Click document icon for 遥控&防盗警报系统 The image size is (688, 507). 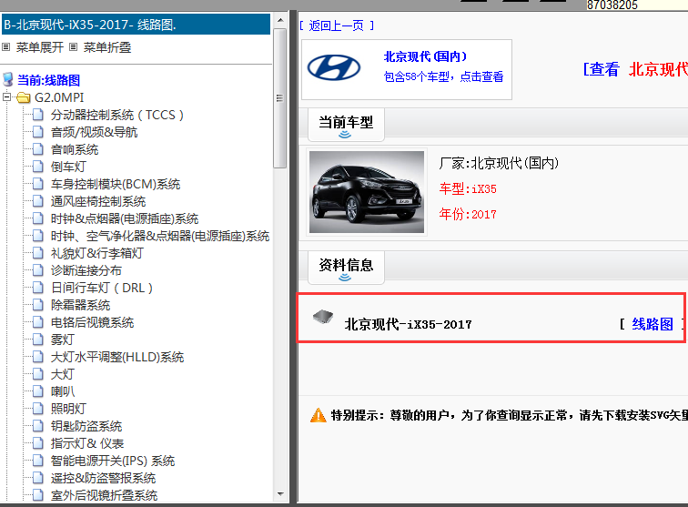(x=38, y=479)
